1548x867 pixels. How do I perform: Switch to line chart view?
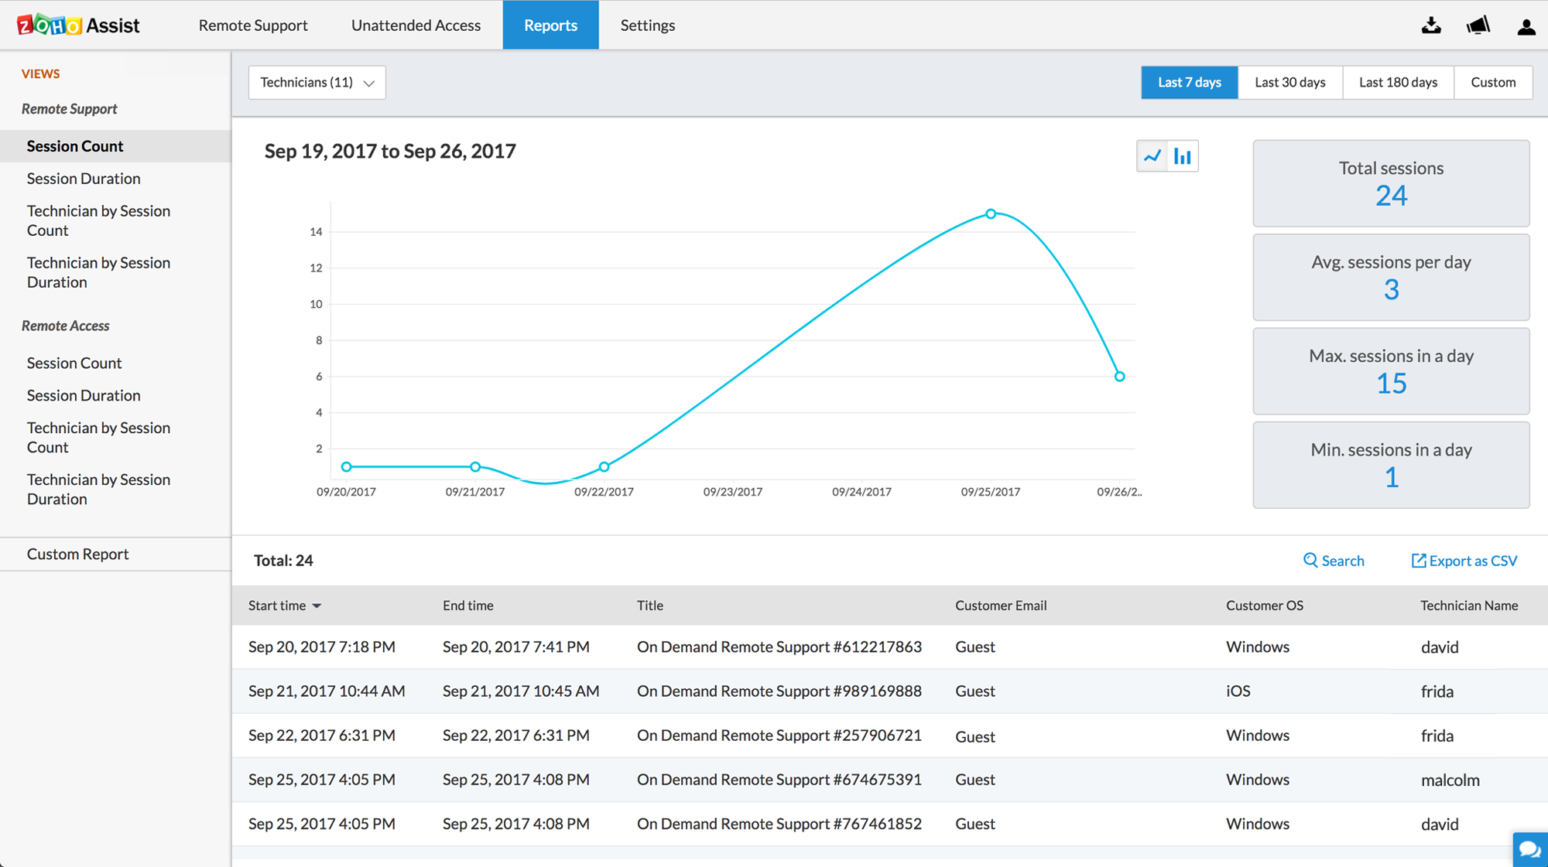1152,156
